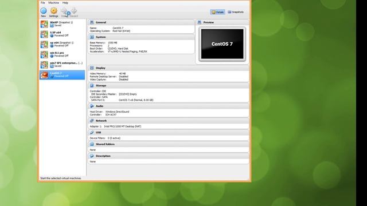367x206 pixels.
Task: Click the "CD/DVD, Hard Disk" boot order value
Action: pos(118,49)
